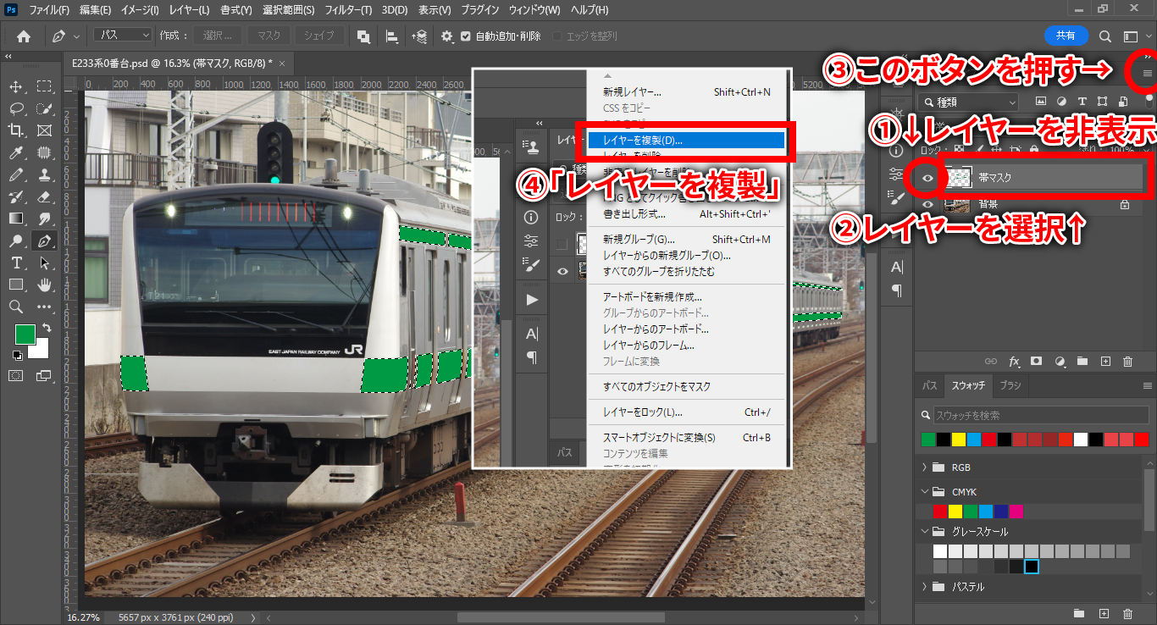
Task: Select the Hand tool
Action: 44,285
